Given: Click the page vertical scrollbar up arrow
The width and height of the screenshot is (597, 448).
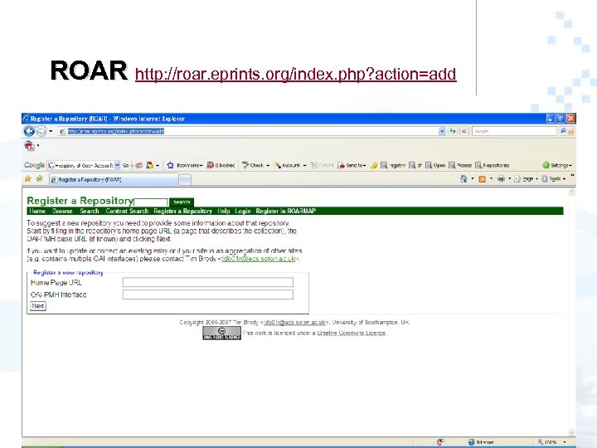Looking at the screenshot, I should pyautogui.click(x=571, y=192).
